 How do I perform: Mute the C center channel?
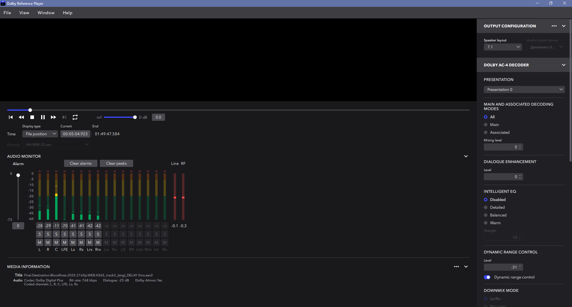pos(56,242)
